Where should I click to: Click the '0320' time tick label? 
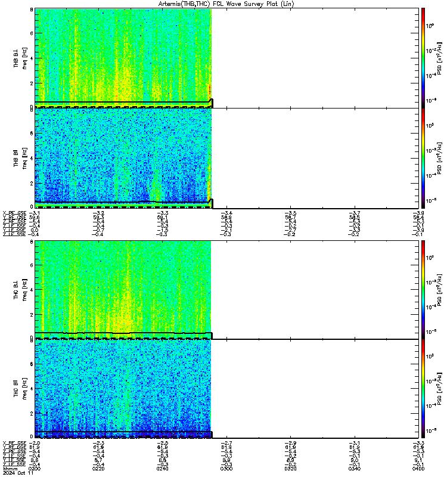290,469
